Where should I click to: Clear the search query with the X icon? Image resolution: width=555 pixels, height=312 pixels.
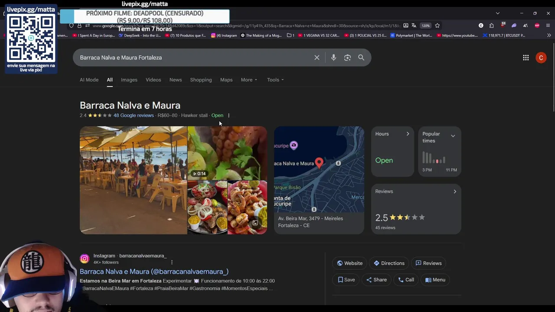point(317,58)
